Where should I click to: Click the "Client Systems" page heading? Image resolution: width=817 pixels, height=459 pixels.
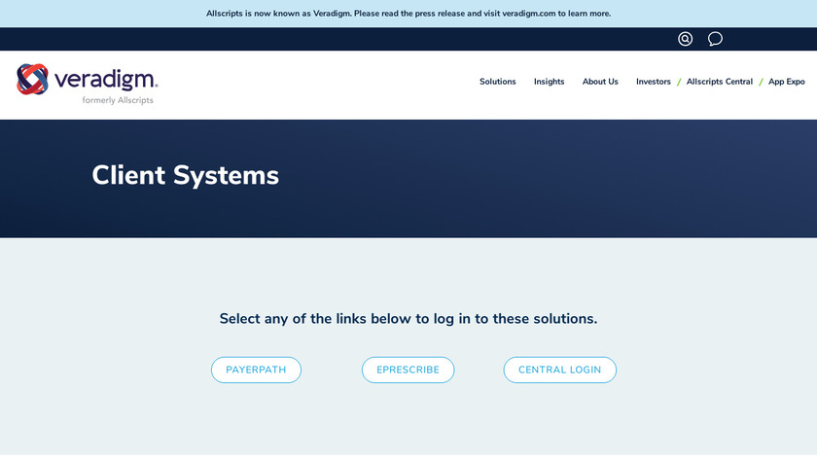[x=185, y=175]
